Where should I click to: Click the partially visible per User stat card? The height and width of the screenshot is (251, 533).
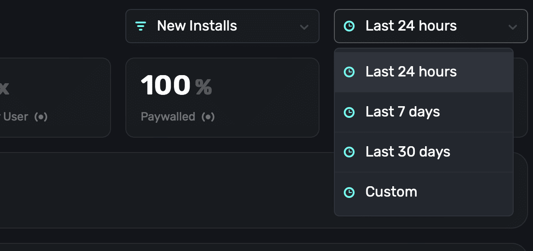tap(54, 97)
